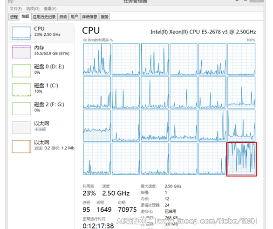
Task: Select 磁盘 0 (D: E:) in the sidebar
Action: (x=41, y=71)
